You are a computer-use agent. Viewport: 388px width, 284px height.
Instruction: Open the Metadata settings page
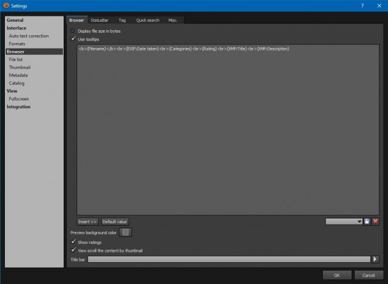18,75
